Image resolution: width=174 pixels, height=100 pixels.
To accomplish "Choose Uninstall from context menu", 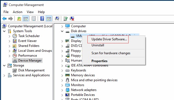I will click(x=98, y=45).
